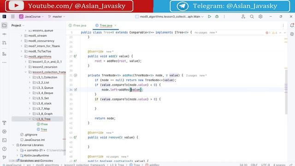This screenshot has height=166, width=295.
Task: Open the main hamburger menu
Action: coord(12,17)
